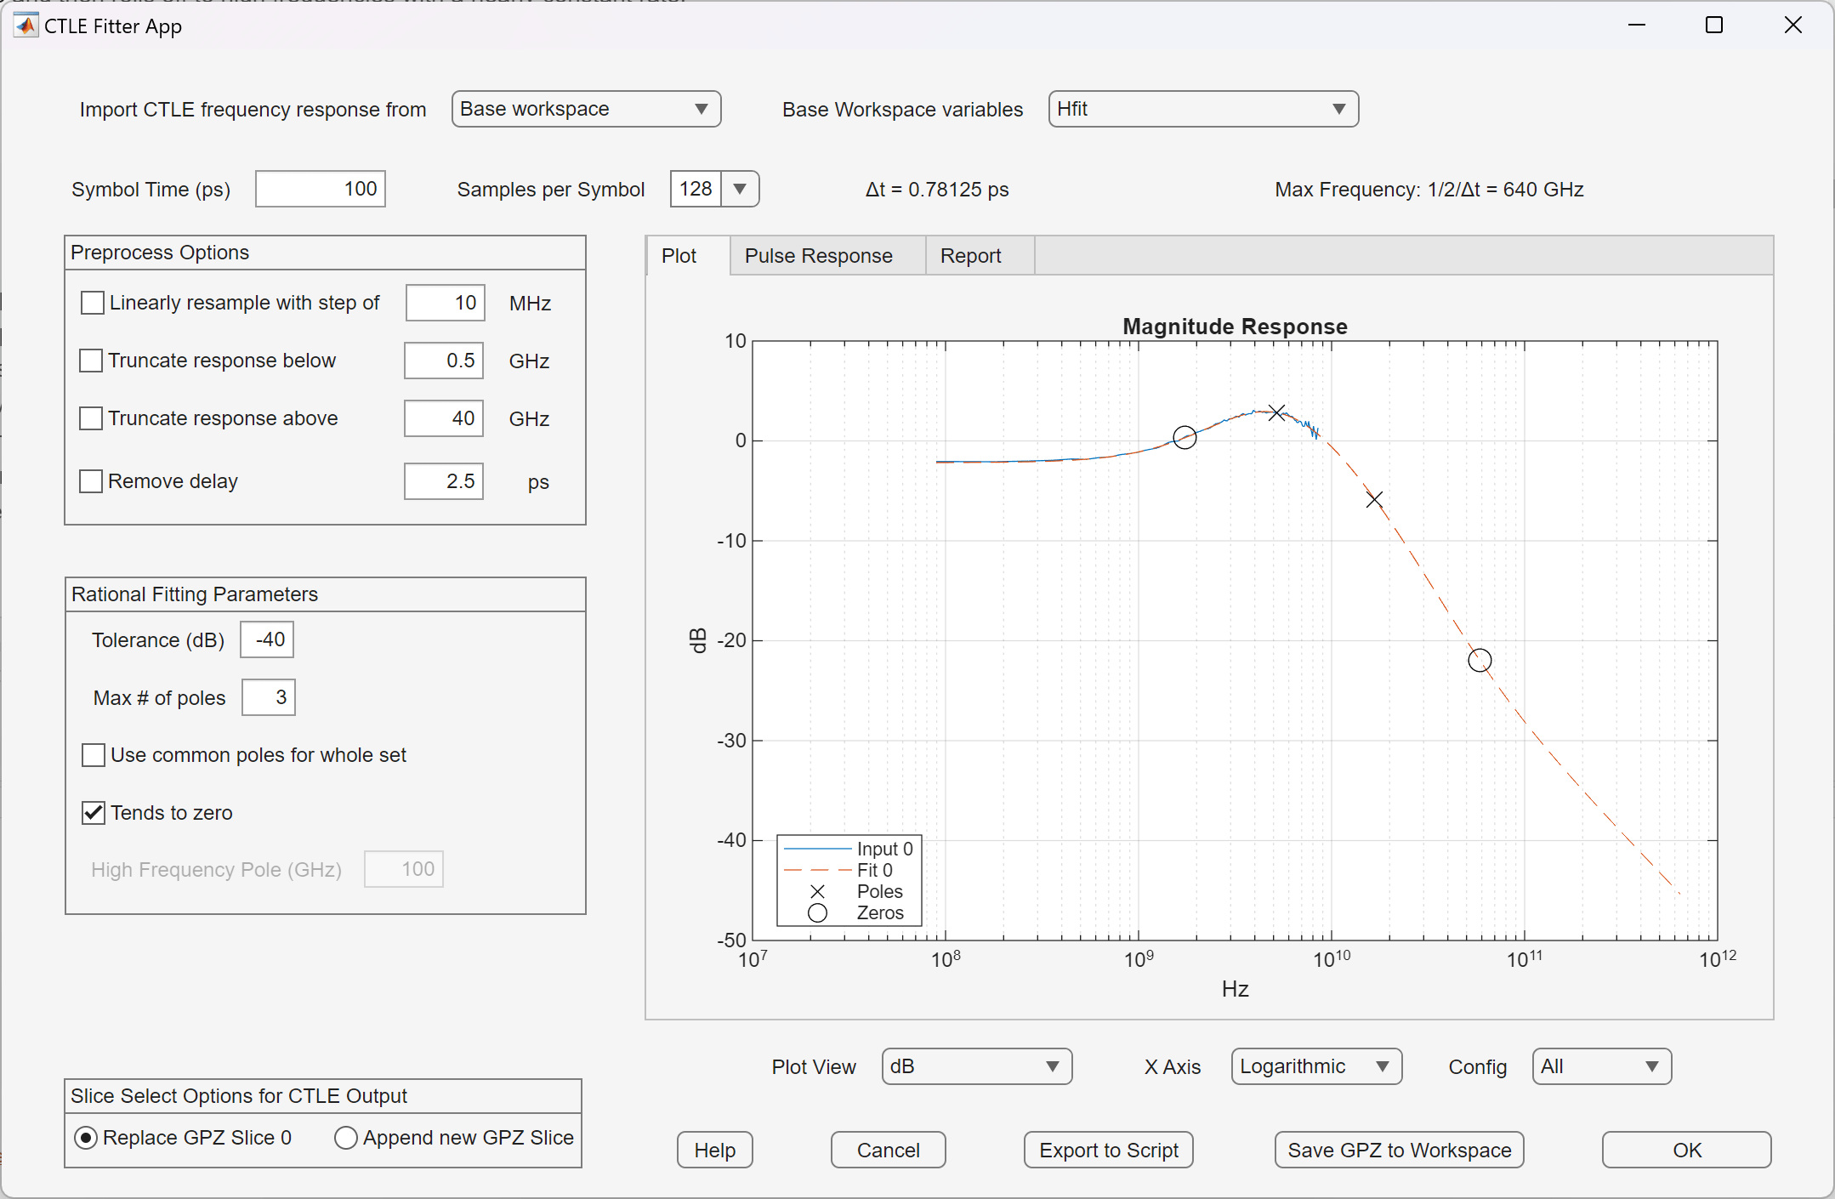Open the X Axis Logarithmic dropdown

pos(1382,1066)
